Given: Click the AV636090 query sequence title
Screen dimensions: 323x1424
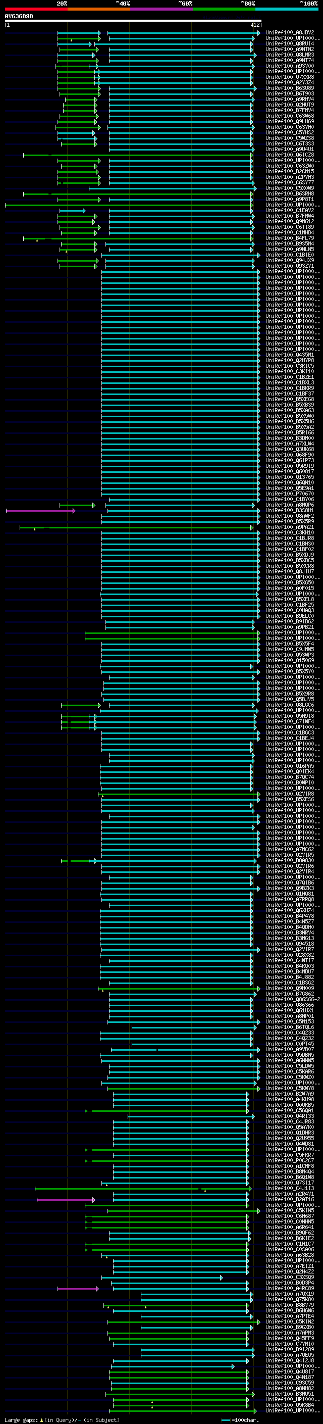Looking at the screenshot, I should tap(19, 17).
